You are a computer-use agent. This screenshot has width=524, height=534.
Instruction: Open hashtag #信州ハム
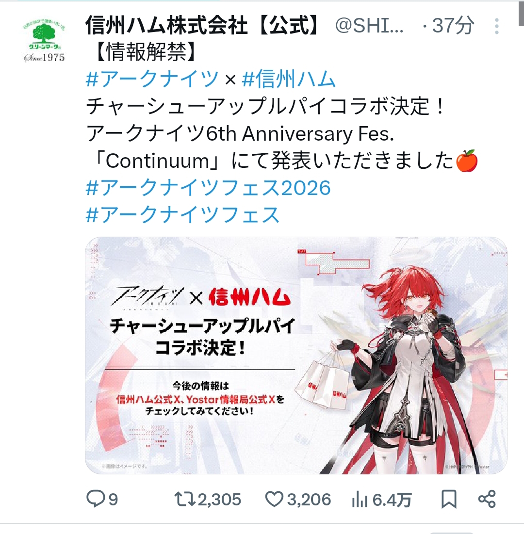click(x=289, y=79)
